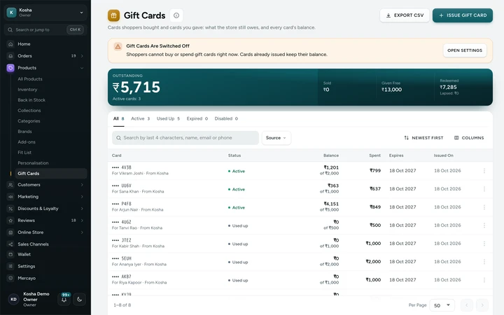Click the Orders sidebar icon

coord(10,56)
